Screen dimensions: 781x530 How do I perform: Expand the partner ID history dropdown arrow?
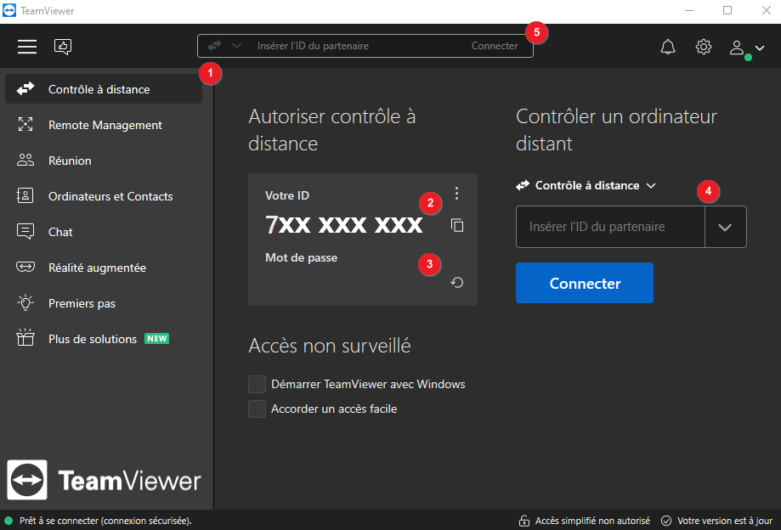click(725, 227)
